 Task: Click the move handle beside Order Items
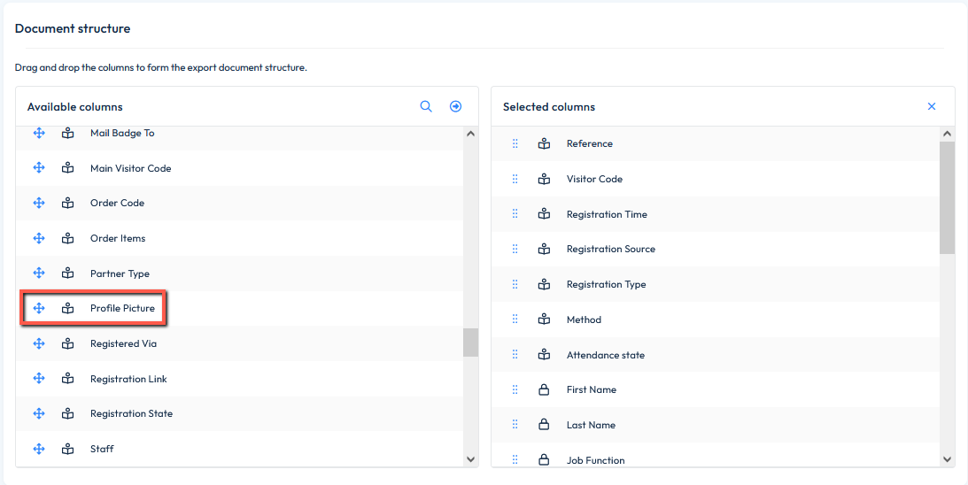click(39, 237)
